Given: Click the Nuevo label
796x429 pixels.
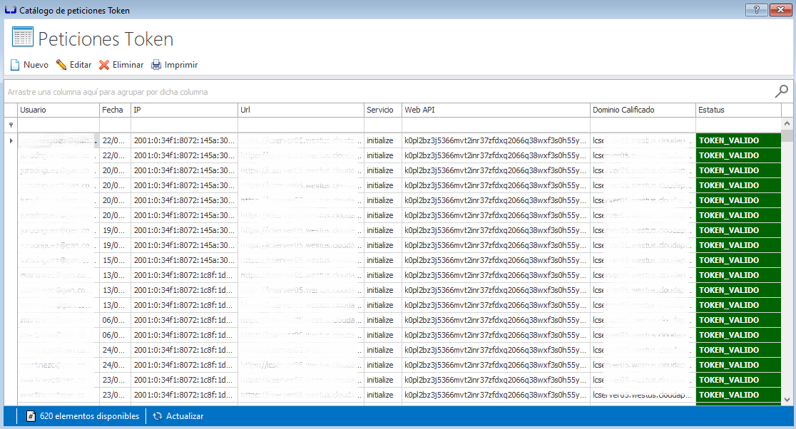Looking at the screenshot, I should point(36,65).
